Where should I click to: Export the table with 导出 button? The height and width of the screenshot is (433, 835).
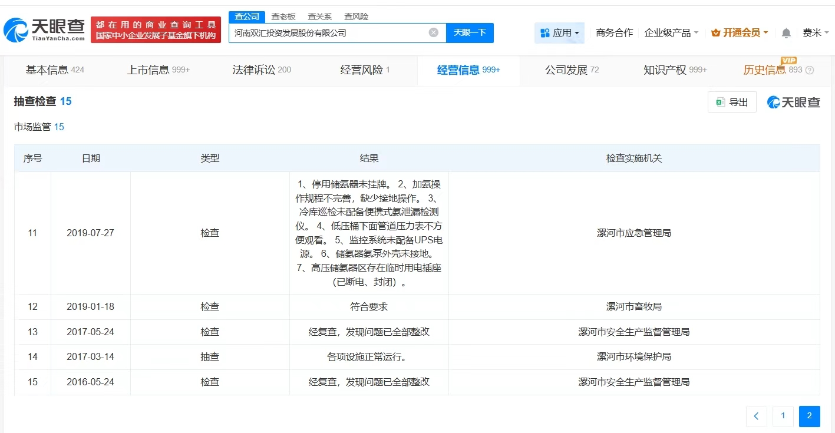[x=732, y=102]
